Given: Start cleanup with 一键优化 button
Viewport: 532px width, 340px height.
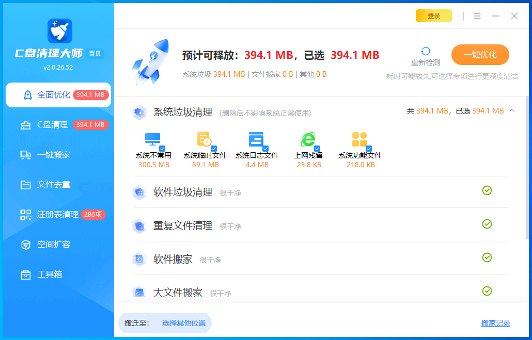Looking at the screenshot, I should [480, 55].
